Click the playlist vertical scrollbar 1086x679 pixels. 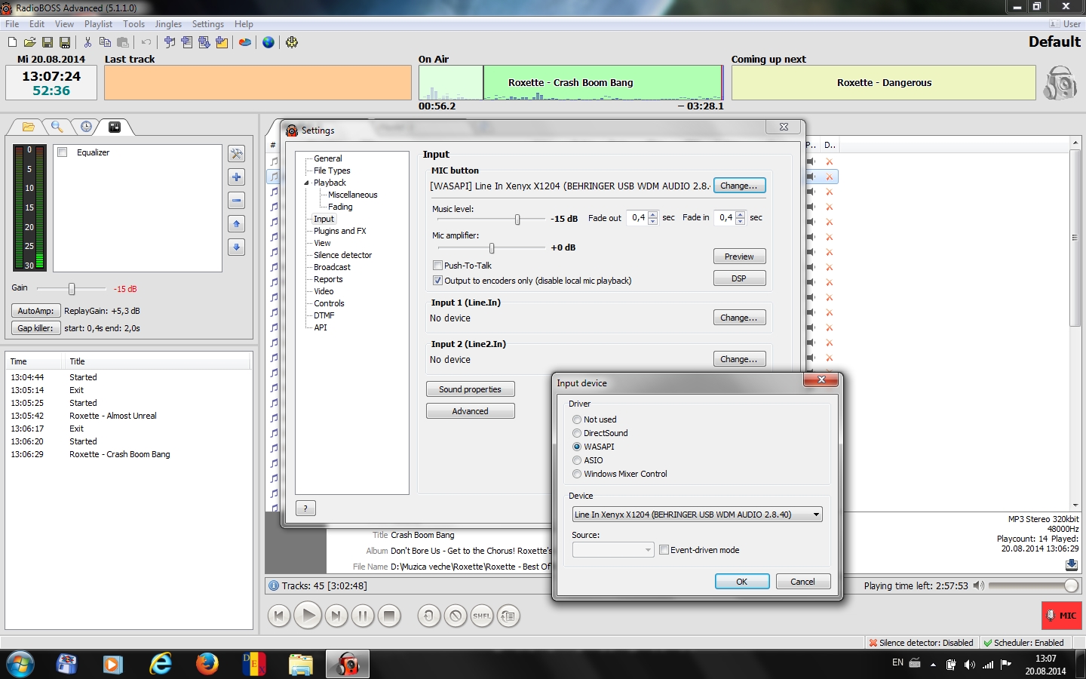tap(1075, 239)
